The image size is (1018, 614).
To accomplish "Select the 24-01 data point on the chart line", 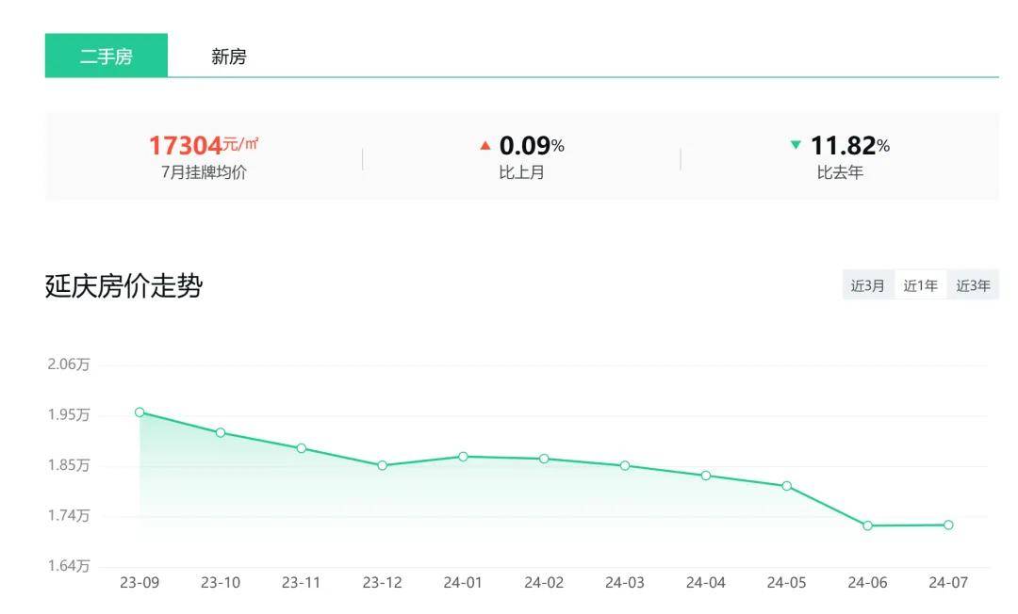I will coord(463,456).
